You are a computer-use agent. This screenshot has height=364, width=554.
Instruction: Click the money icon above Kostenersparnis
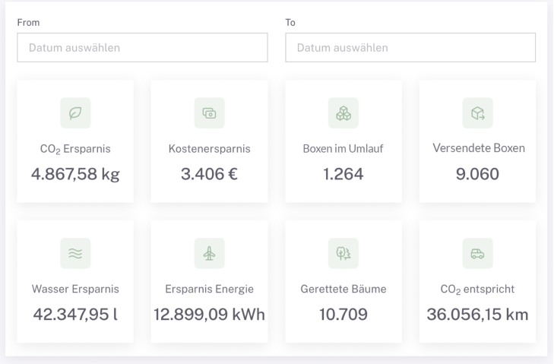coord(209,112)
